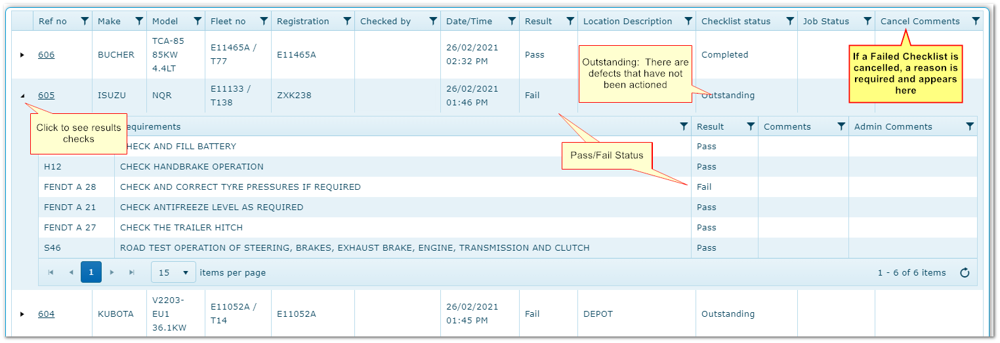Click the Result filter in nested grid
This screenshot has width=1000, height=343.
pyautogui.click(x=751, y=127)
